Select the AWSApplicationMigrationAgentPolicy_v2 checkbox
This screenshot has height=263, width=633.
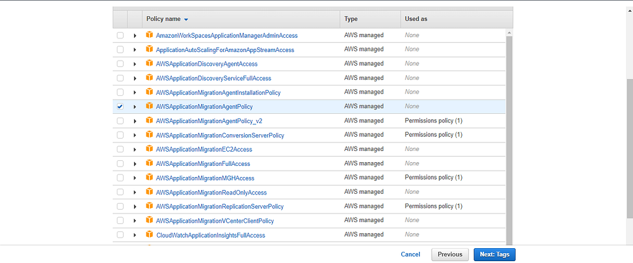click(x=120, y=121)
